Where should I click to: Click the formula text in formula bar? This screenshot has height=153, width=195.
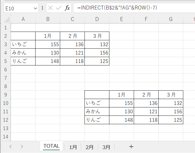click(117, 8)
